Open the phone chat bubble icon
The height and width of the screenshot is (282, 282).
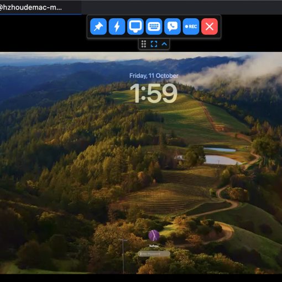tap(173, 27)
